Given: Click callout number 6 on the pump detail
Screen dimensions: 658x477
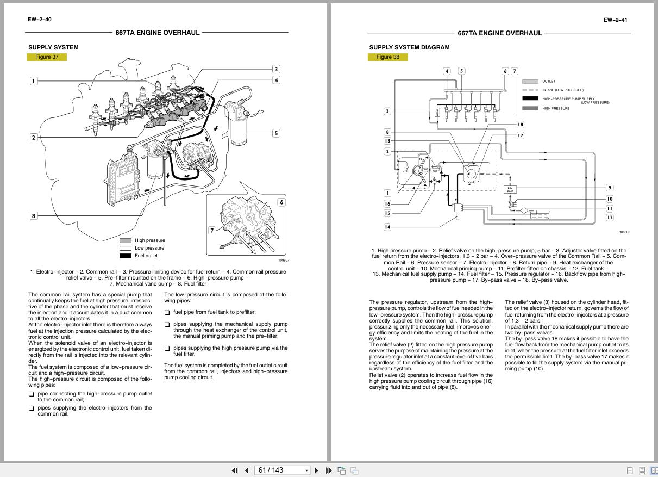Looking at the screenshot, I should (281, 202).
